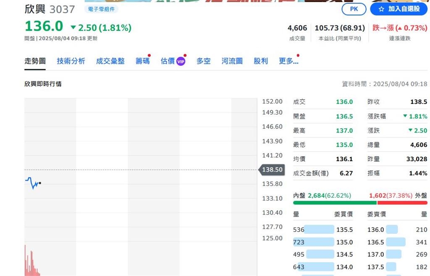Open the 估價 dropdown section
Viewport: 430px width, 276px height.
[170, 61]
